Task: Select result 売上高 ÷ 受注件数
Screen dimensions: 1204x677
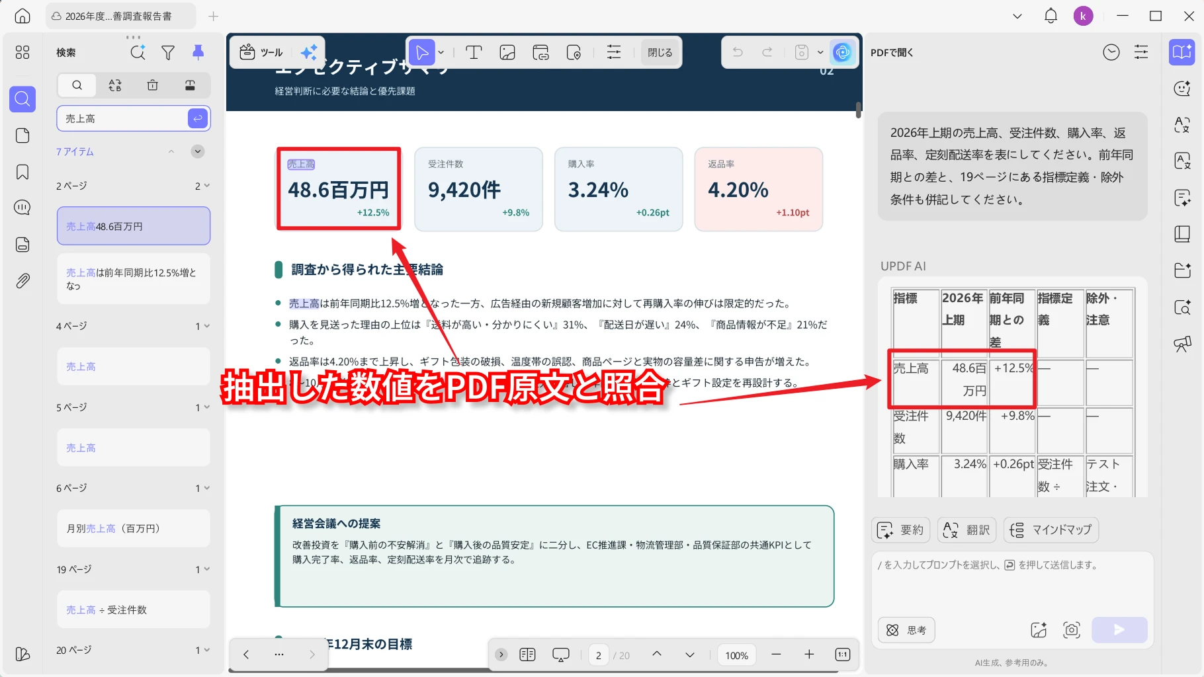Action: tap(134, 610)
